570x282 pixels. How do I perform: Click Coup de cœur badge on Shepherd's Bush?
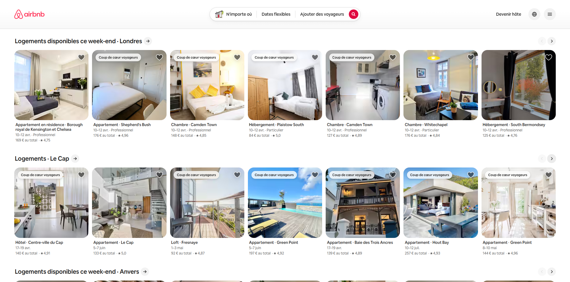(118, 57)
